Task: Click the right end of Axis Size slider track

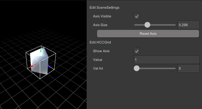Action: (175, 25)
